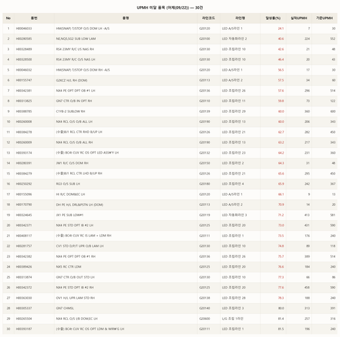Click achievement rate 59.8

281,101
